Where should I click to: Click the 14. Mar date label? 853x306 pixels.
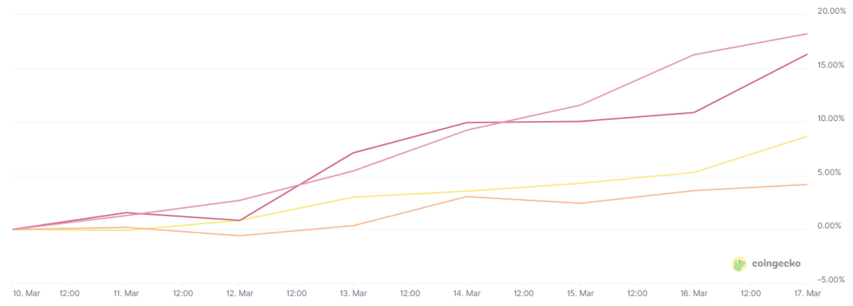(467, 293)
